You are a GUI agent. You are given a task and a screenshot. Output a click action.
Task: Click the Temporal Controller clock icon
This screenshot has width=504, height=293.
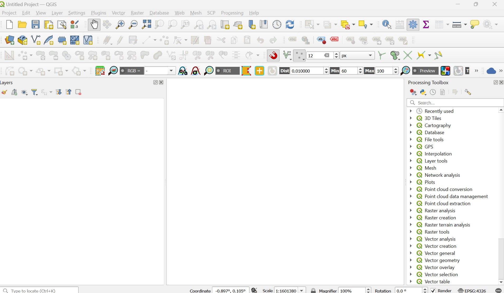(x=277, y=25)
